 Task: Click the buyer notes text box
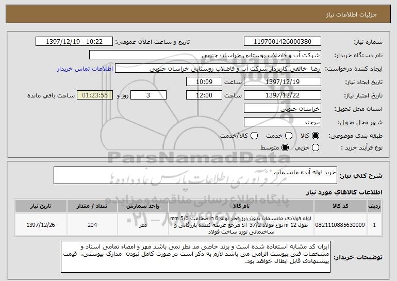click(x=196, y=257)
